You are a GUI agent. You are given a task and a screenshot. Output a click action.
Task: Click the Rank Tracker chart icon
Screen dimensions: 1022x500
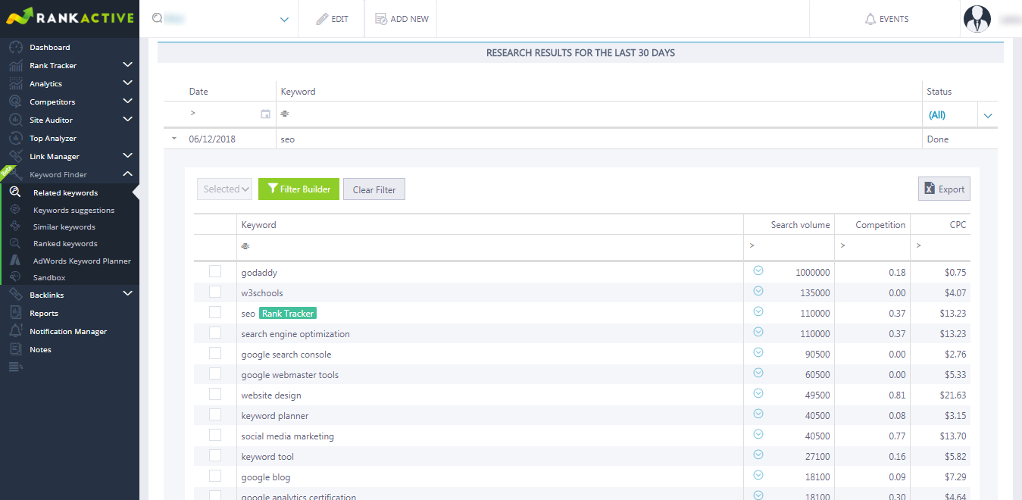[x=15, y=65]
